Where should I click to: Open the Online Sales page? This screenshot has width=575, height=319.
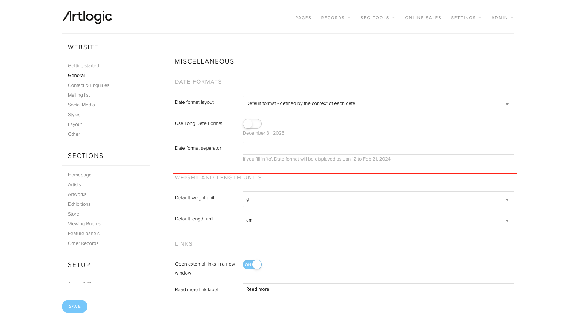(x=423, y=18)
